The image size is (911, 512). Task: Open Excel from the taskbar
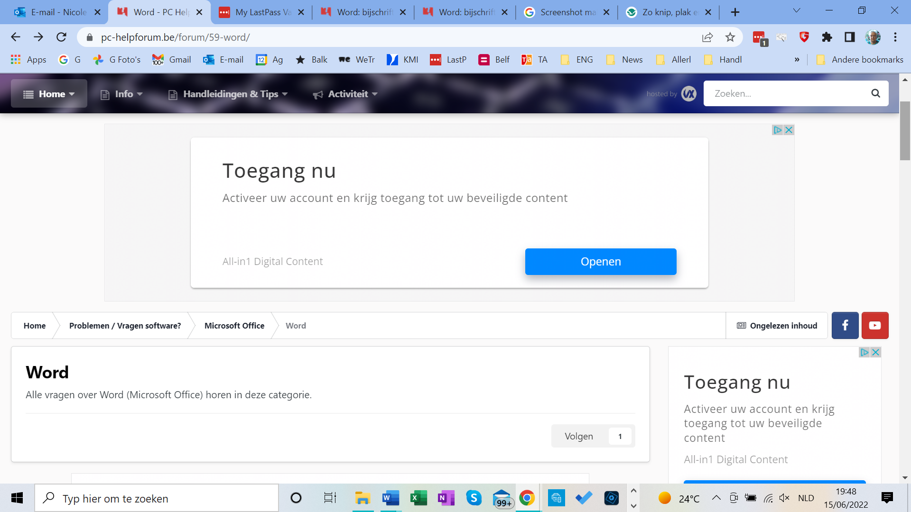click(x=418, y=498)
